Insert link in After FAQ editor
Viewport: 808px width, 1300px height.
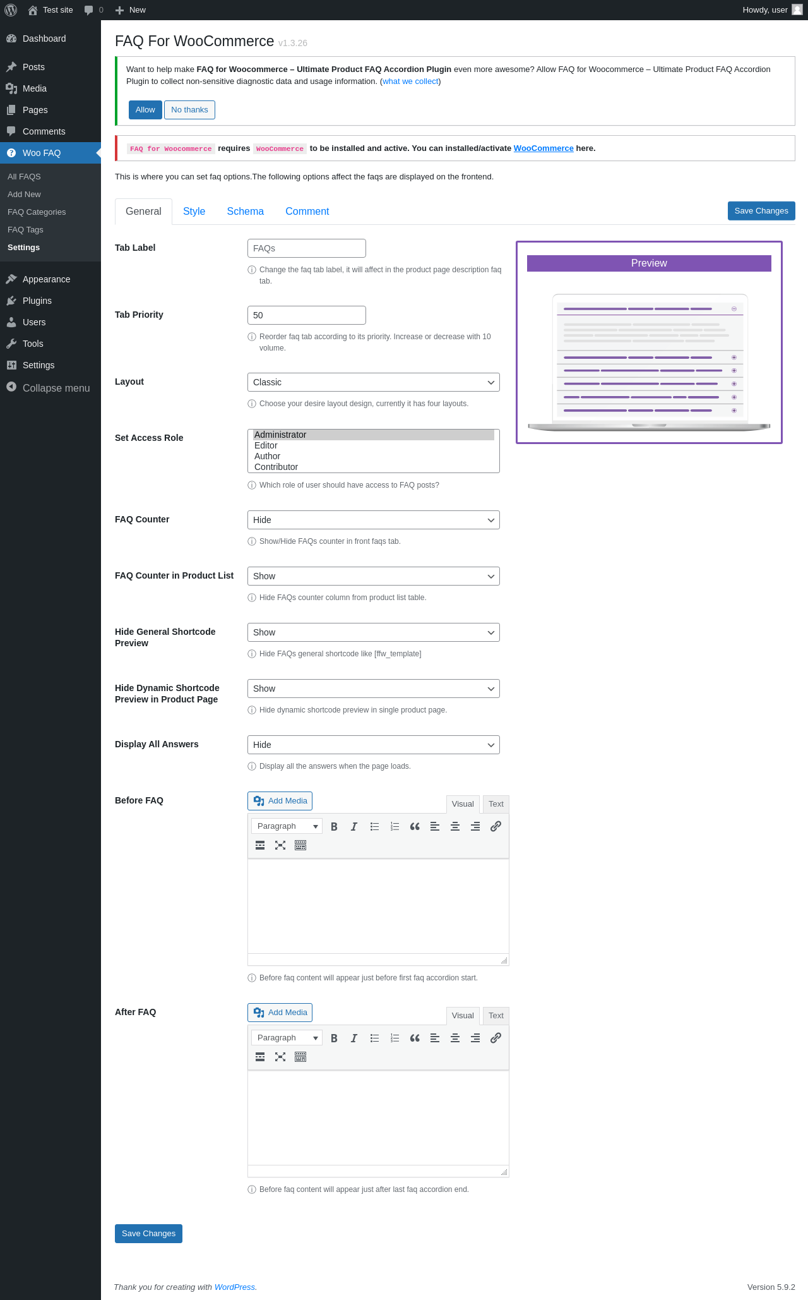pos(496,1038)
